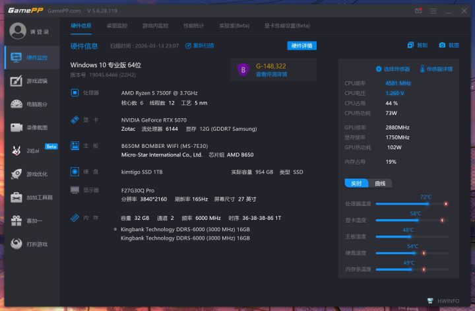Click the 内存 memory stick icon
This screenshot has height=311, width=475.
[75, 218]
